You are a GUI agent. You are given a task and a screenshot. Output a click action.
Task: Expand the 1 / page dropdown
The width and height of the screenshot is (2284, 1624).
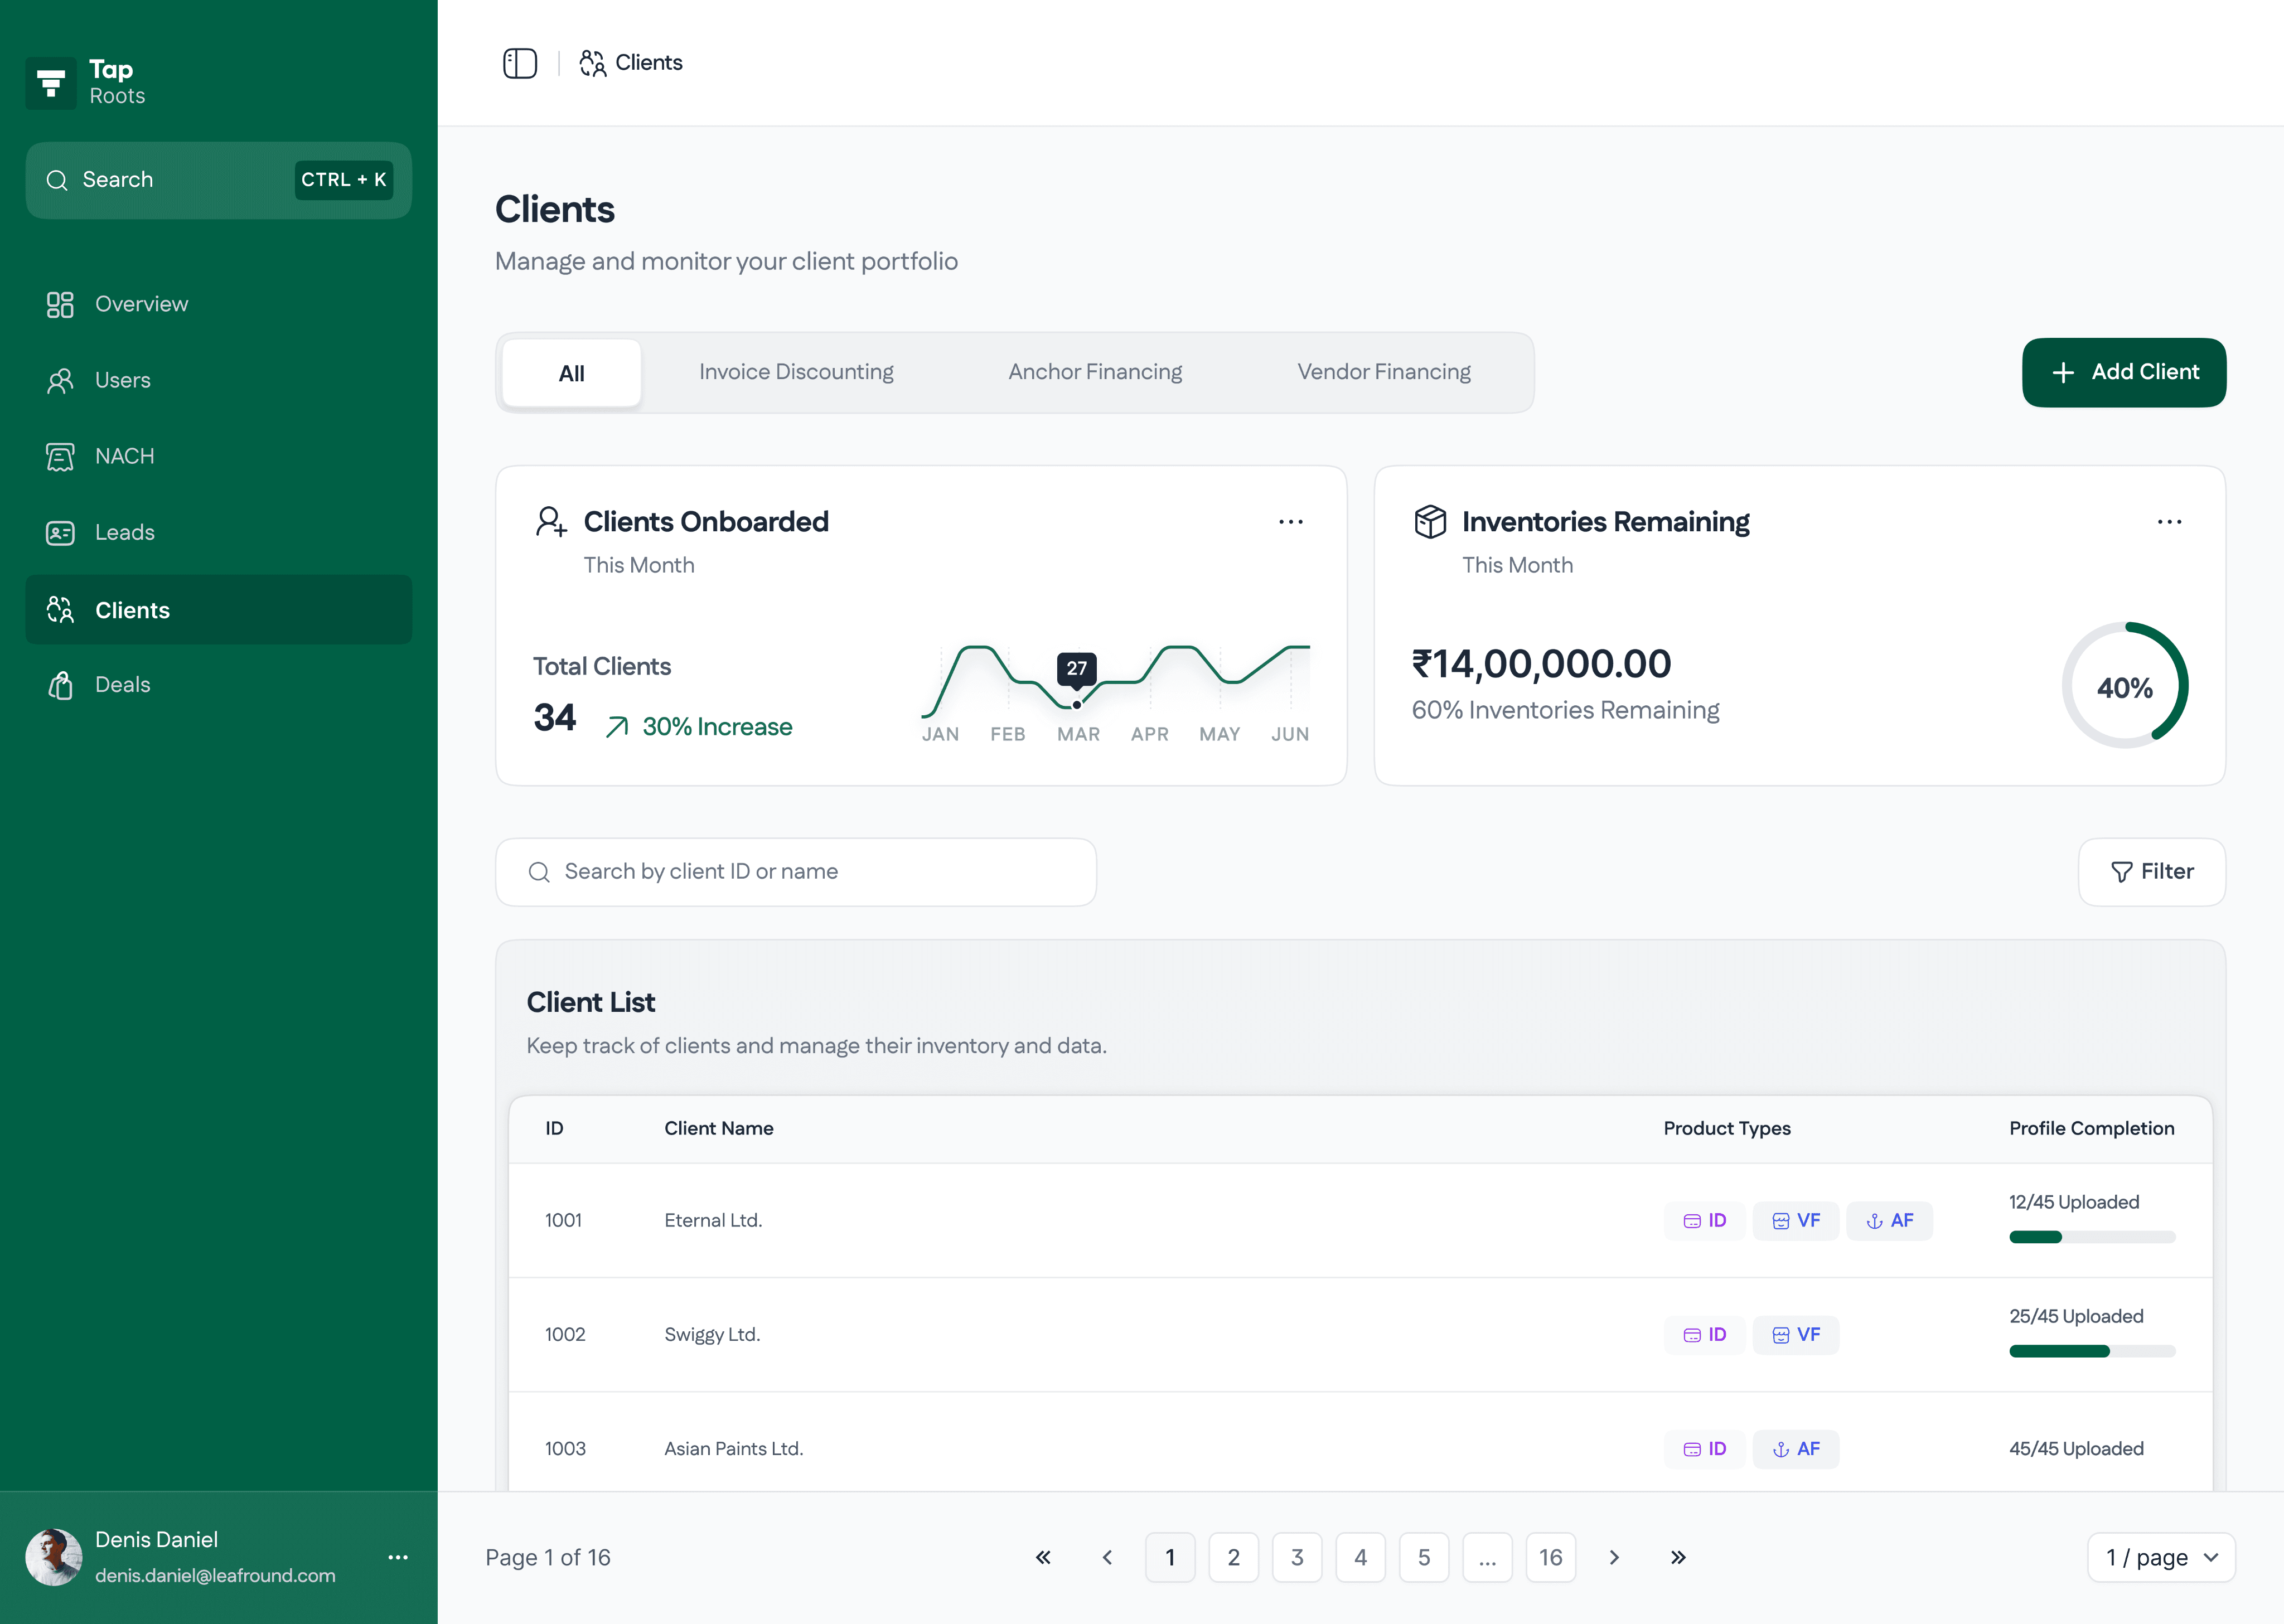click(x=2160, y=1557)
